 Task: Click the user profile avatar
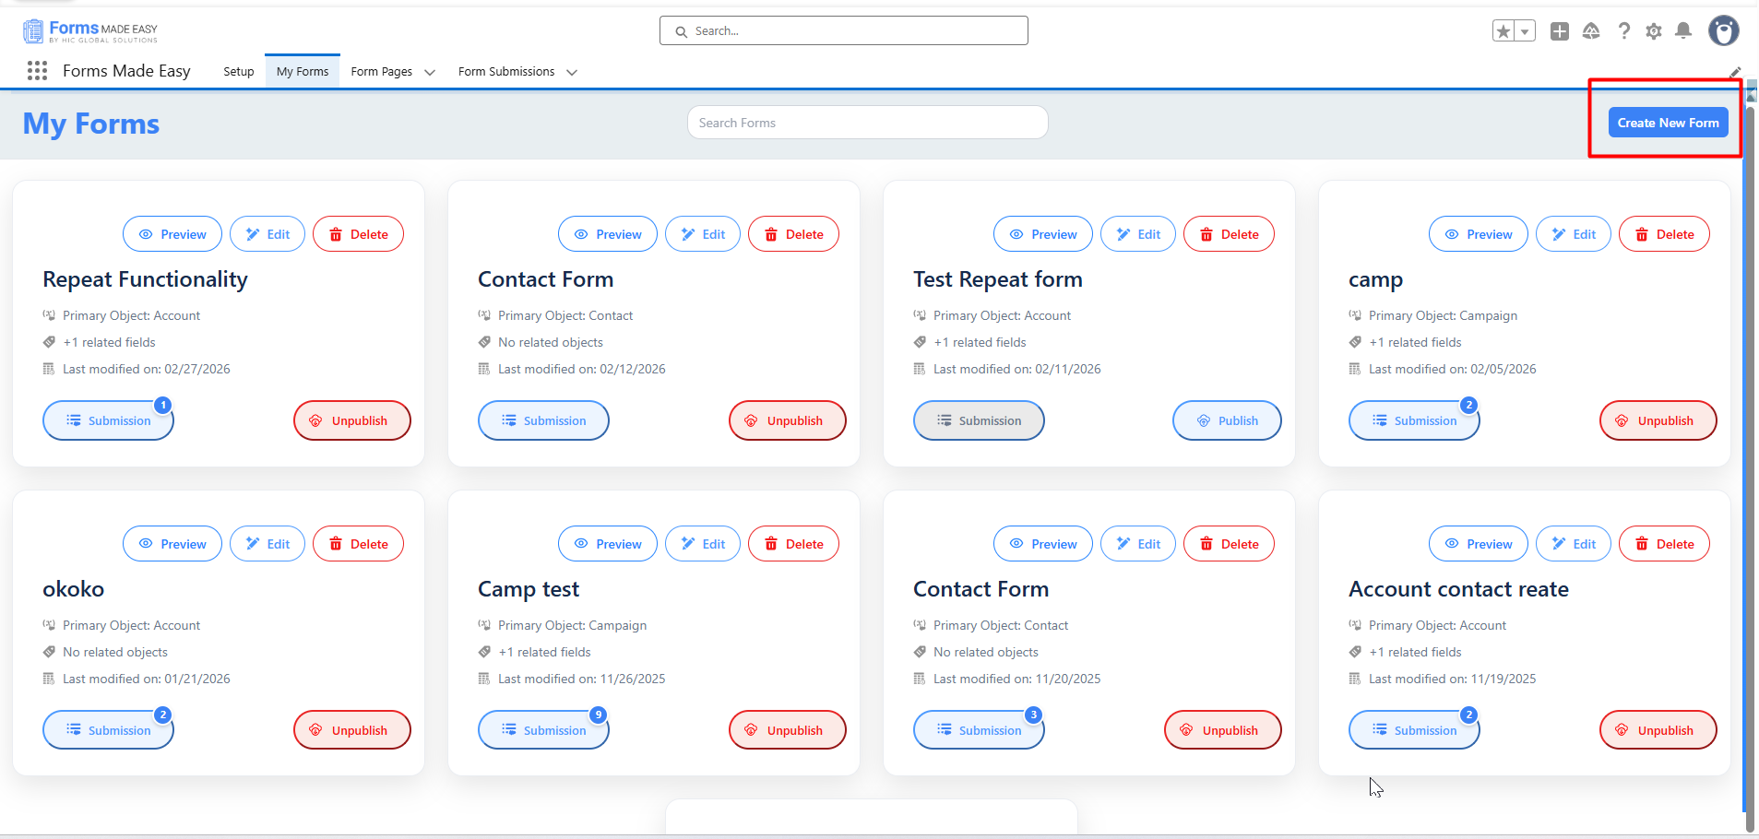1723,30
